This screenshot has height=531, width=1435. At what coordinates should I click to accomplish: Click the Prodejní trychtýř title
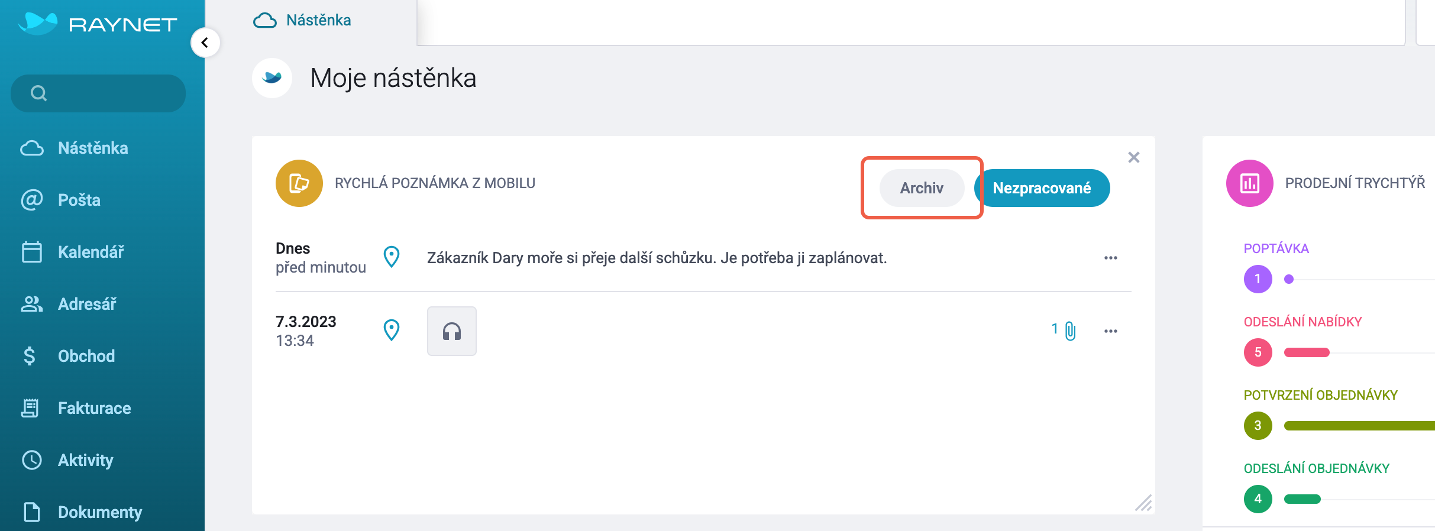(1355, 183)
